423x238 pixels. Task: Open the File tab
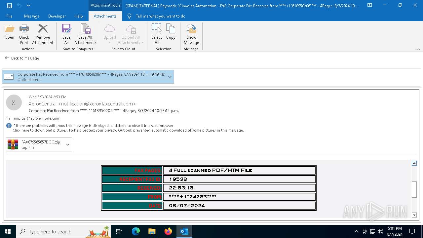[10, 16]
